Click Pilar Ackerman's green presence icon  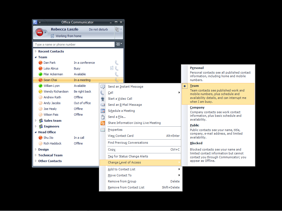[40, 74]
